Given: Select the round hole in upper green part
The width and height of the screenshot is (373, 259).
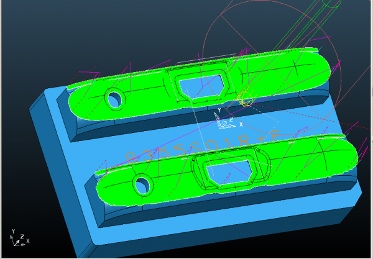Looking at the screenshot, I should (x=115, y=99).
